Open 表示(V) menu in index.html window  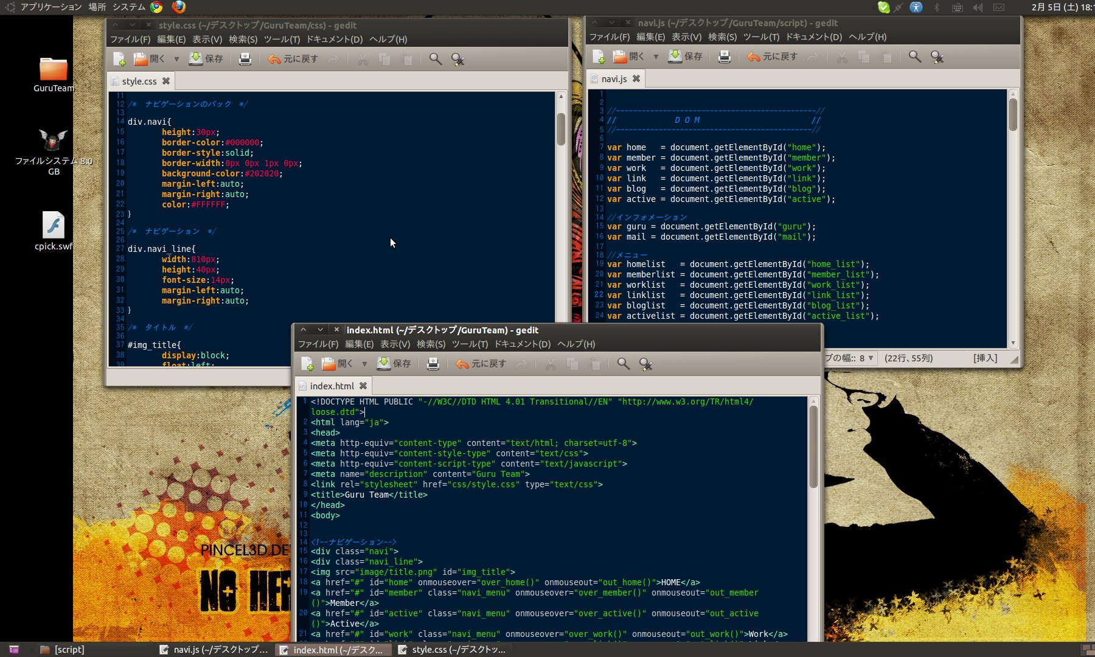[x=395, y=344]
